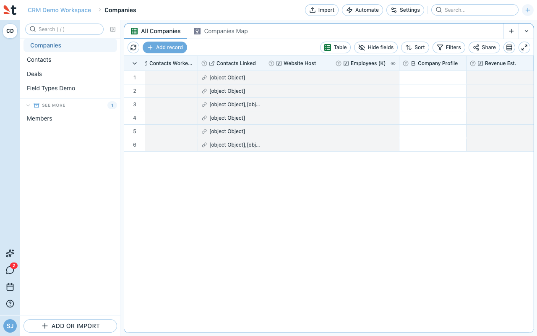Click link icon in row 4 Contacts Linked

204,118
